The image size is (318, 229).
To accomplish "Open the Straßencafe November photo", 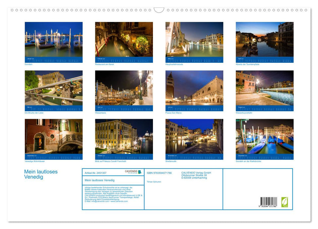I will pos(194,136).
